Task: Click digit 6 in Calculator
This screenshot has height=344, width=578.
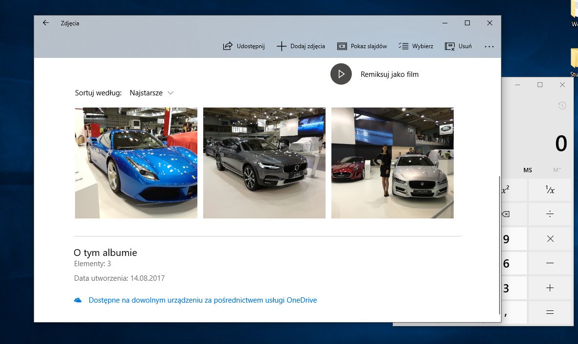Action: click(x=514, y=263)
